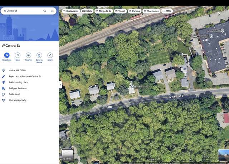This screenshot has height=164, width=229.
Task: Filter map by Hotels
Action: point(87,11)
